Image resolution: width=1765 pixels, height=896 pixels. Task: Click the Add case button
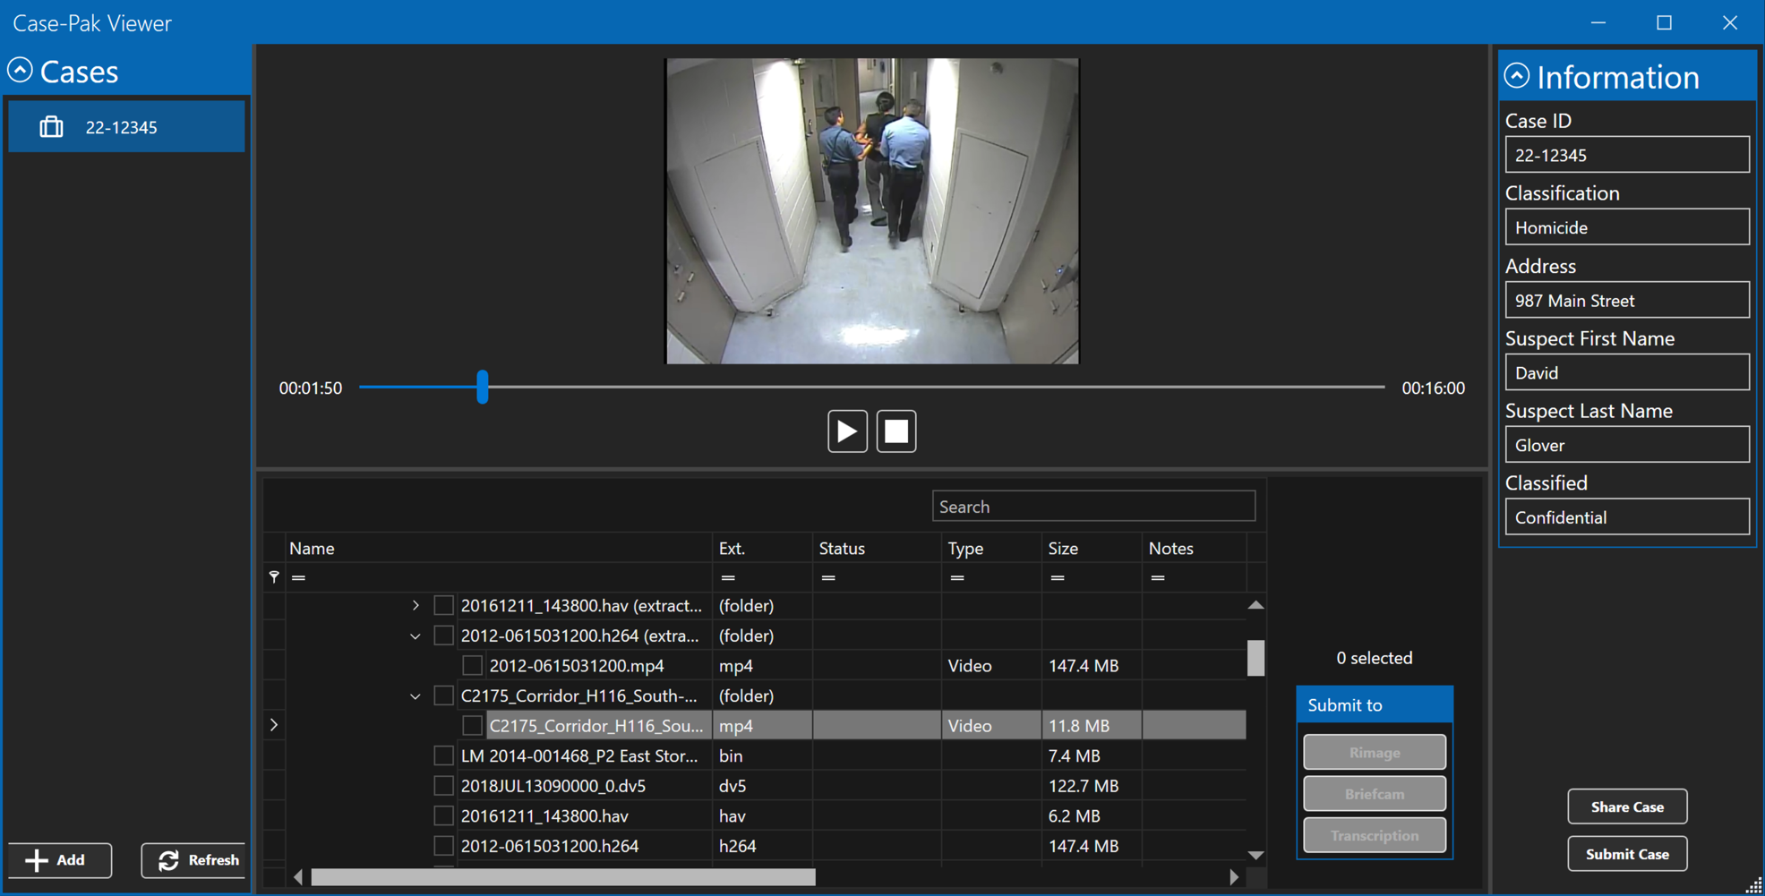click(x=60, y=860)
